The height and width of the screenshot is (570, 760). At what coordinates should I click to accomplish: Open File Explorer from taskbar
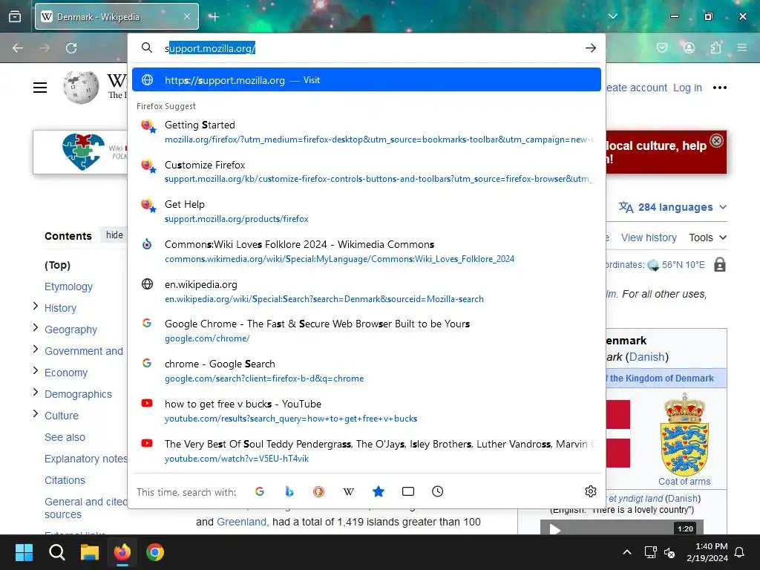(90, 552)
